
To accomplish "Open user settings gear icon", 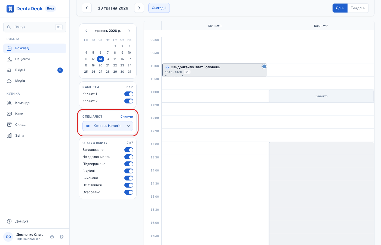I will (x=52, y=237).
